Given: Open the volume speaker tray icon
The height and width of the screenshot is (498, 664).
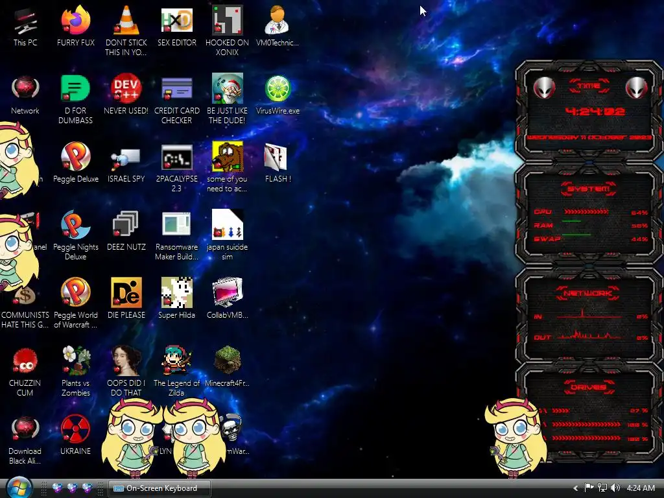Looking at the screenshot, I should [615, 488].
